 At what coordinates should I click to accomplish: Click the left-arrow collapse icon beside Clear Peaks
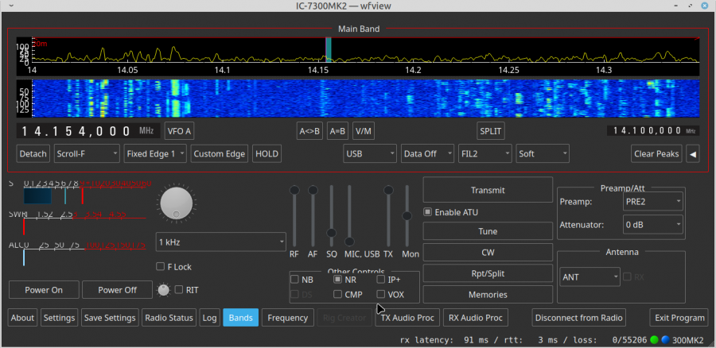click(693, 154)
